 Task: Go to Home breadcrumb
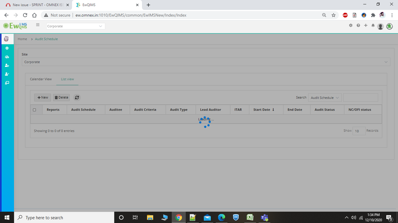(x=22, y=39)
